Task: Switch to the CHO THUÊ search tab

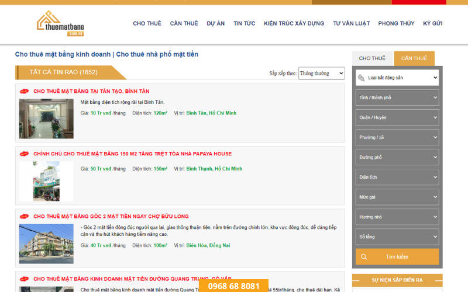Action: click(x=372, y=58)
